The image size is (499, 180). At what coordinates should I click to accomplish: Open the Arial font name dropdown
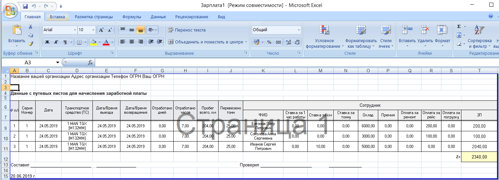pos(75,30)
